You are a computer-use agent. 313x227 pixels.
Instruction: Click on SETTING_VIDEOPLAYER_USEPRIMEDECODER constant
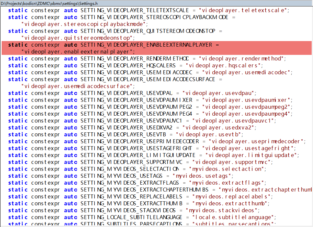click(x=140, y=141)
